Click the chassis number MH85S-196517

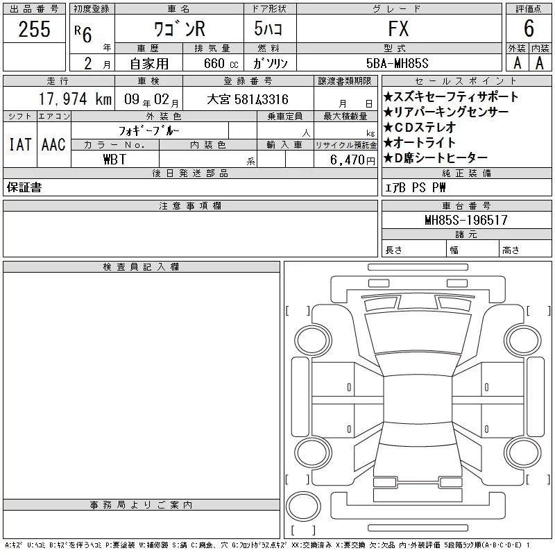(x=466, y=220)
